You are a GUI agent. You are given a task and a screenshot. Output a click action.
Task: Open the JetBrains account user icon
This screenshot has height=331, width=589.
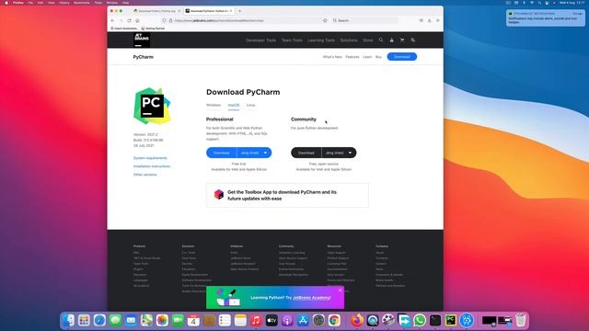tap(391, 40)
